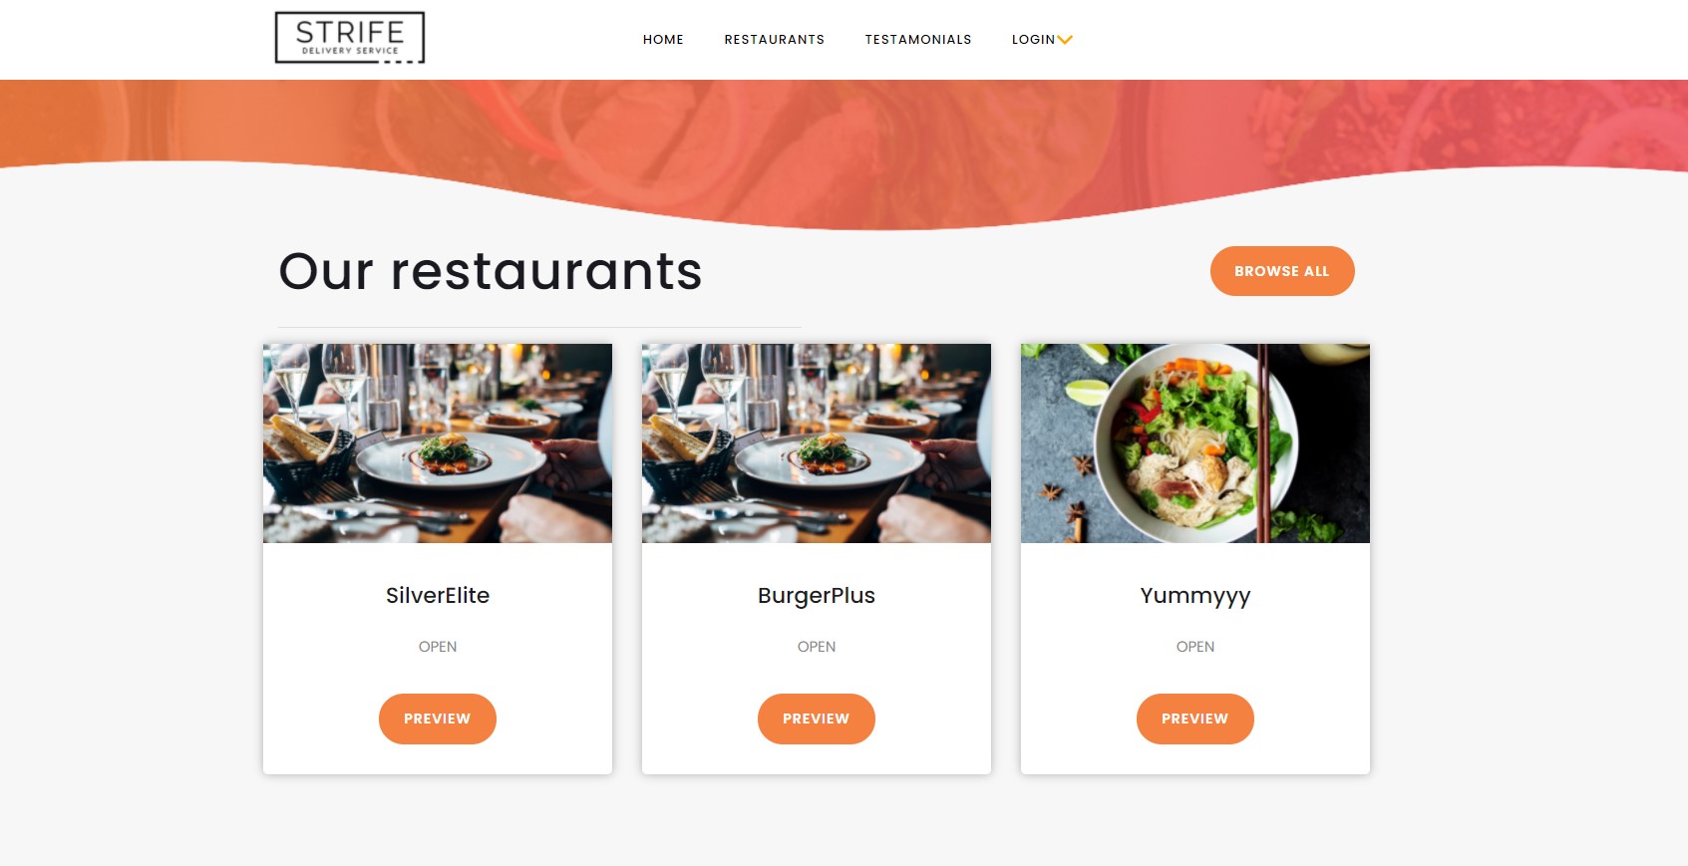
Task: Click the STRIFE Delivery Service logo
Action: [350, 38]
